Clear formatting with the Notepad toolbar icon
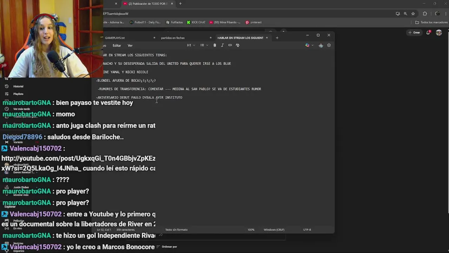Screen dimensions: 449x253 238,45
